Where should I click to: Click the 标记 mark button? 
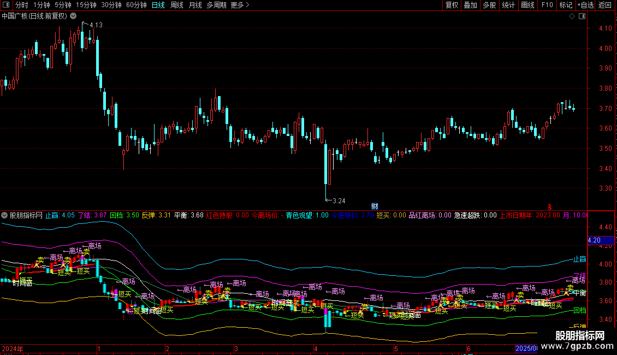tap(566, 5)
